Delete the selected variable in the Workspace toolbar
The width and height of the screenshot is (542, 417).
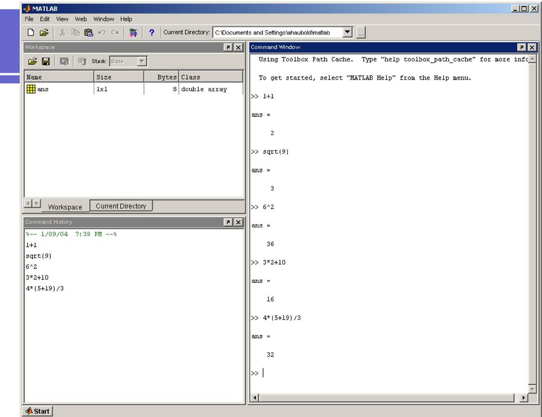point(82,61)
